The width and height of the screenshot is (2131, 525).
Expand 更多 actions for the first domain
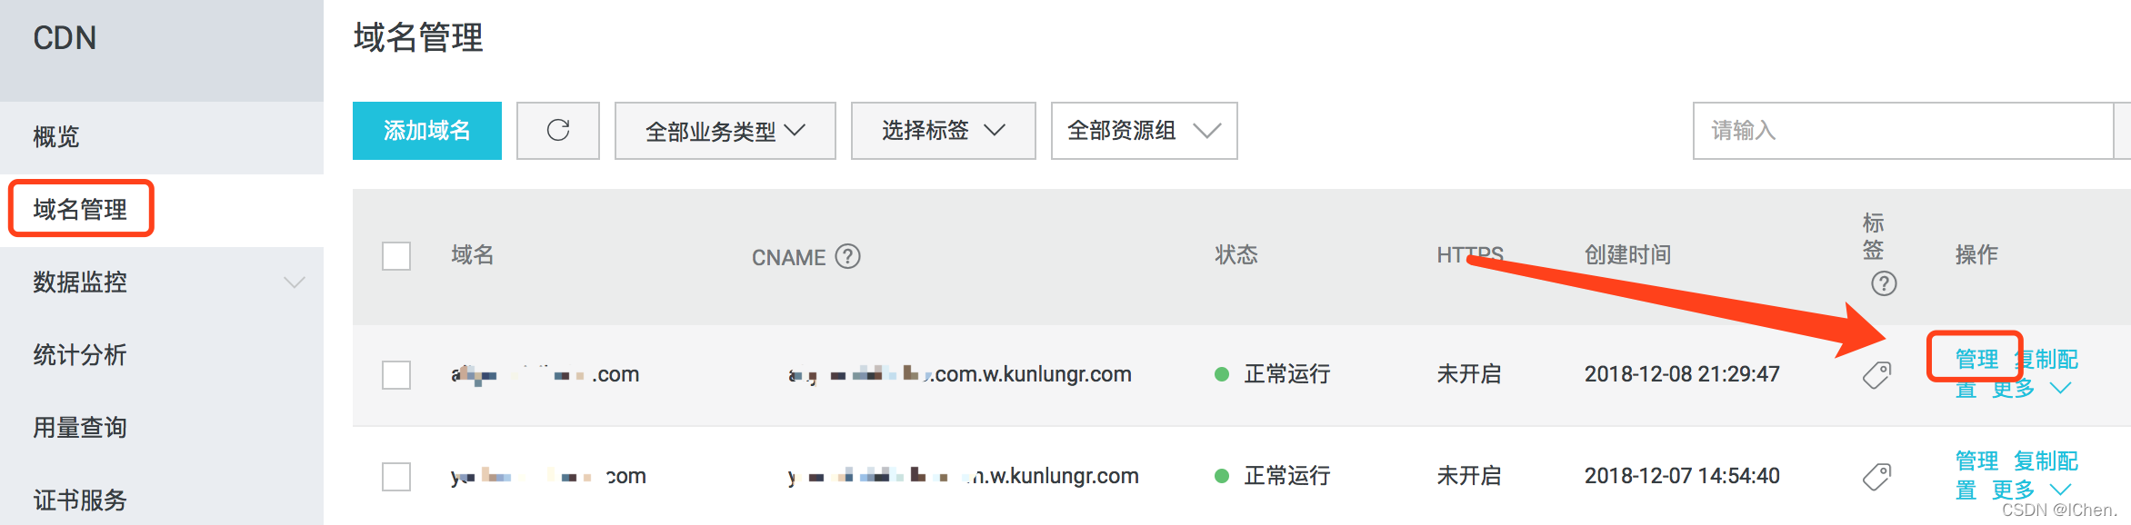pyautogui.click(x=2016, y=387)
